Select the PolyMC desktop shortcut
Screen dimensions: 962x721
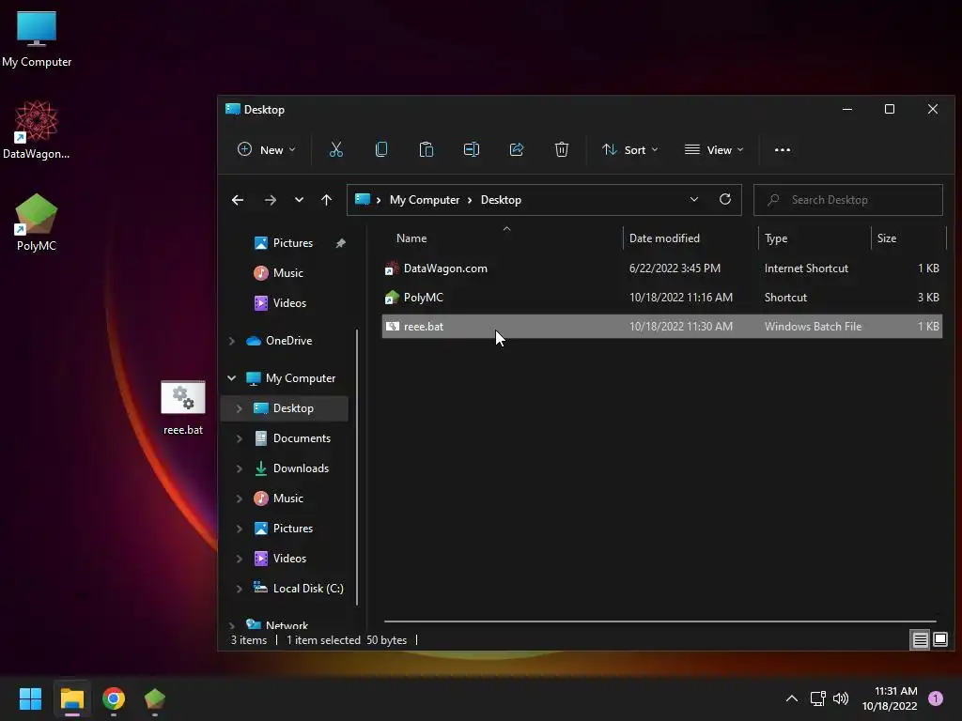(x=37, y=222)
